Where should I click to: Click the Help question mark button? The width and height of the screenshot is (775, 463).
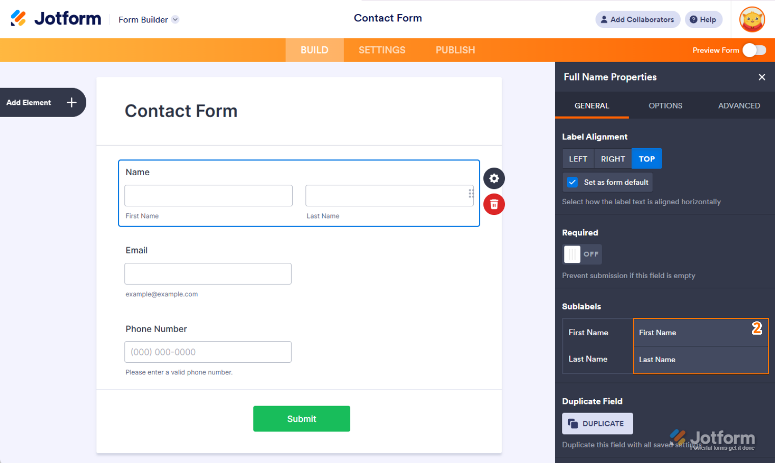coord(703,19)
